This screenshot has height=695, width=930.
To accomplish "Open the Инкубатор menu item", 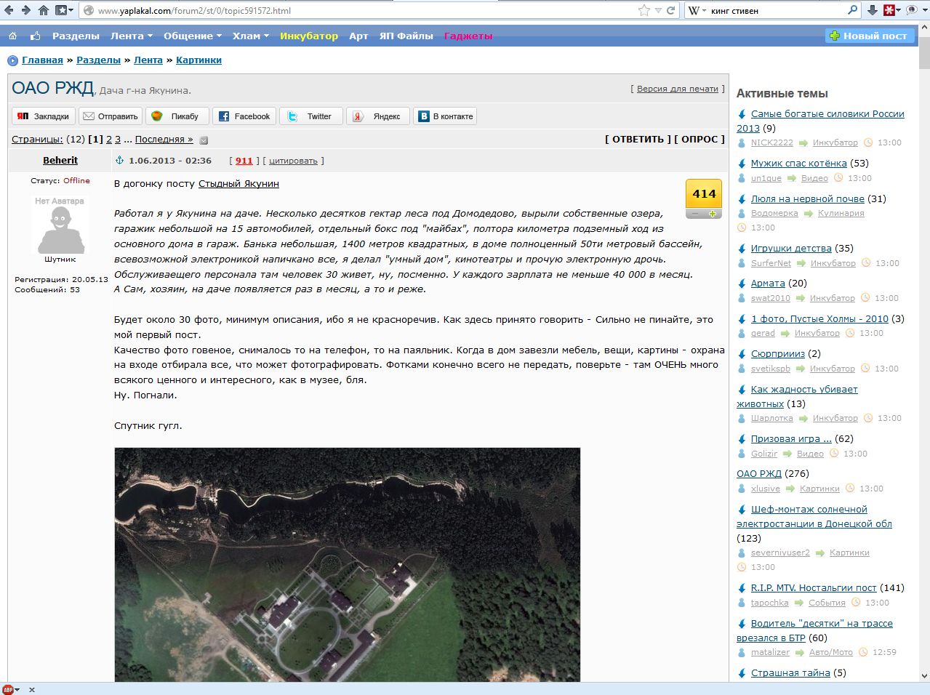I will point(309,36).
